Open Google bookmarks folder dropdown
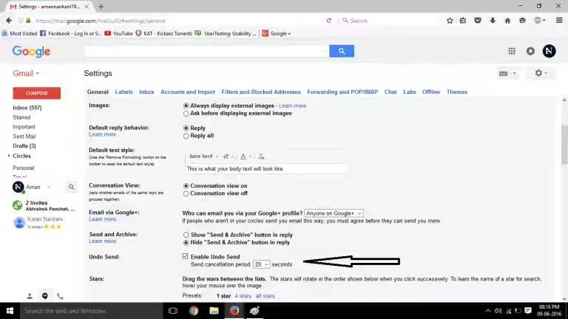Screen dimensions: 568x319 (x=277, y=33)
